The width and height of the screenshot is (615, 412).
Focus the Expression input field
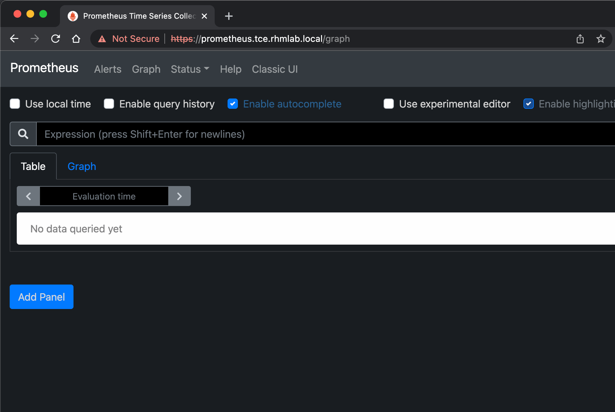[x=326, y=134]
